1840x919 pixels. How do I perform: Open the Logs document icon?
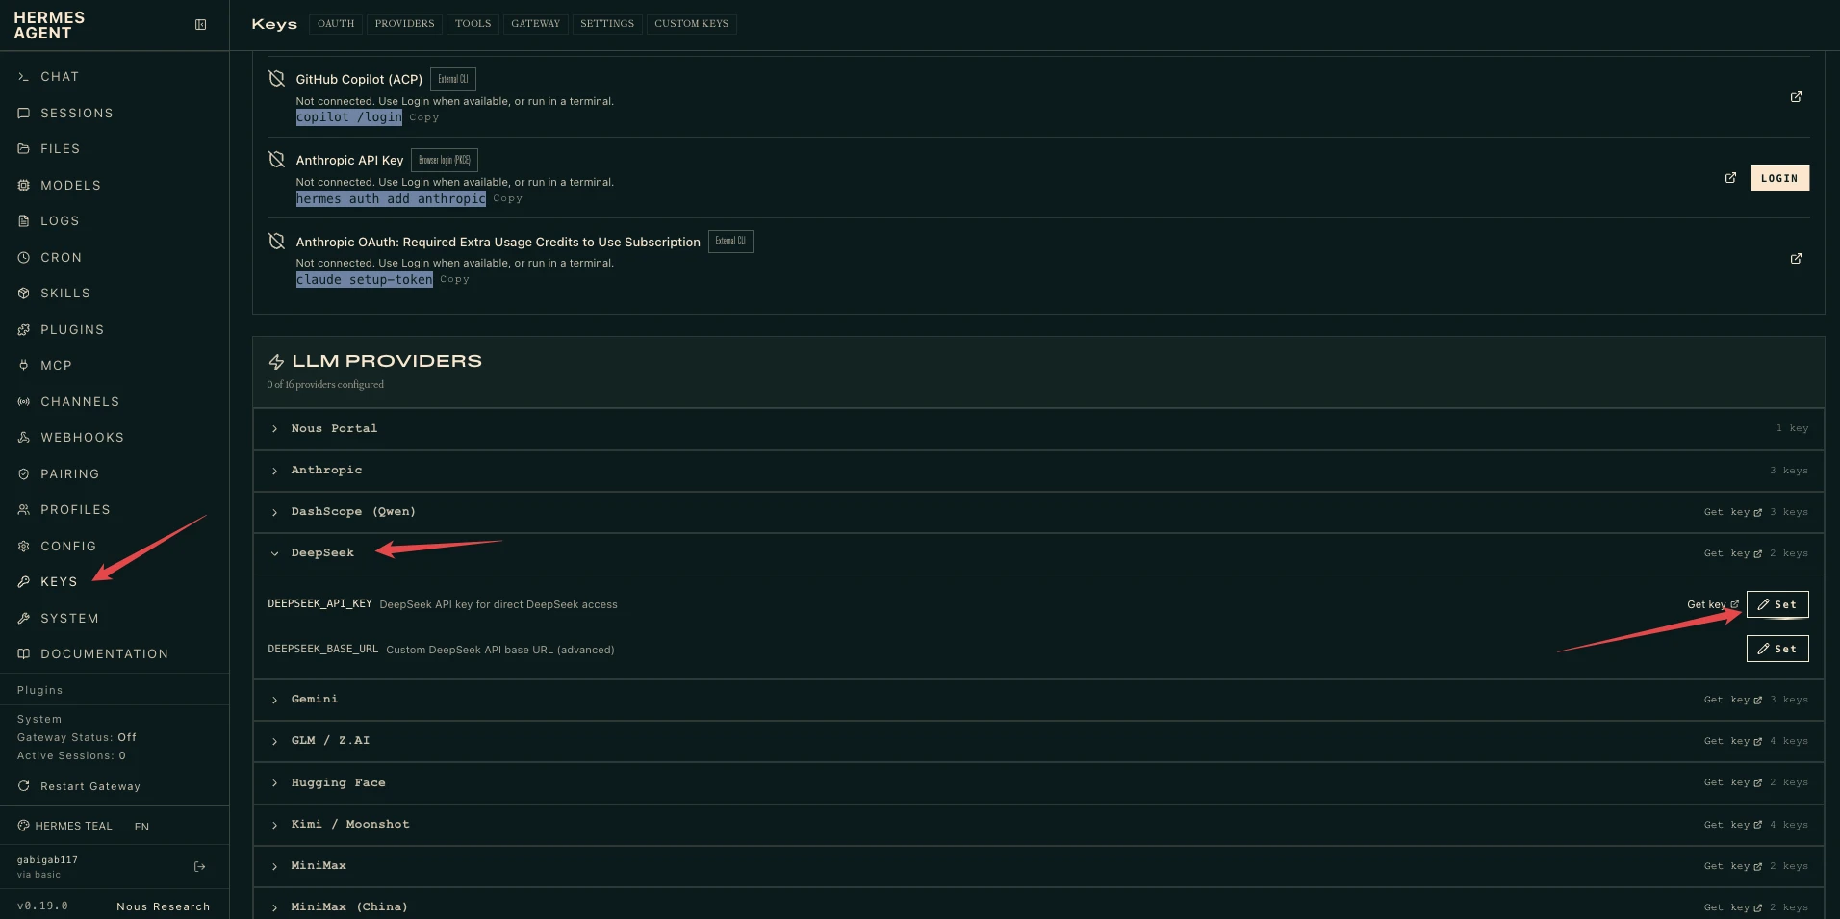tap(23, 221)
